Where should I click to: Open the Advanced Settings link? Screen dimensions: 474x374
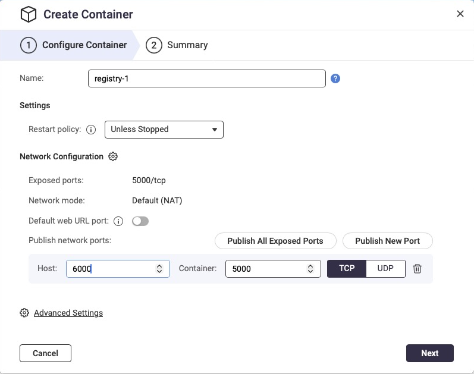(68, 313)
